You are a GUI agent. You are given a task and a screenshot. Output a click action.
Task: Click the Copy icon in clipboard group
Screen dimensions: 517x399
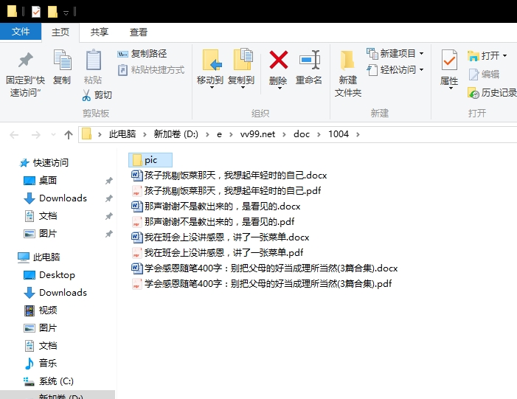point(62,60)
